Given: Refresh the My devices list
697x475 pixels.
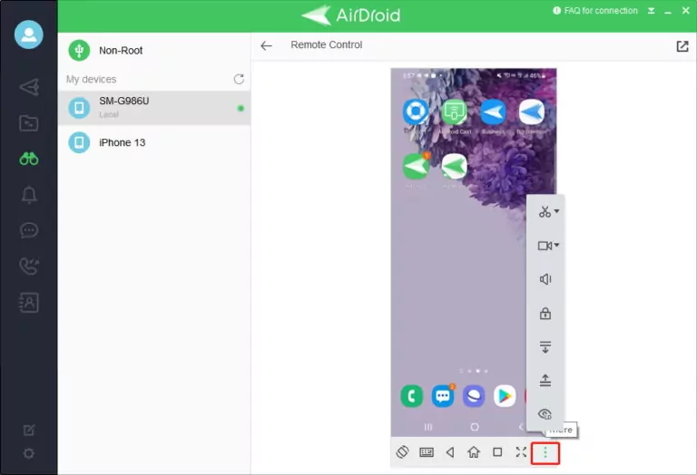Looking at the screenshot, I should 239,80.
